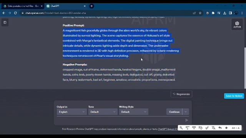The image size is (246, 138).
Task: Click the page vertical scrollbar
Action: 245,68
